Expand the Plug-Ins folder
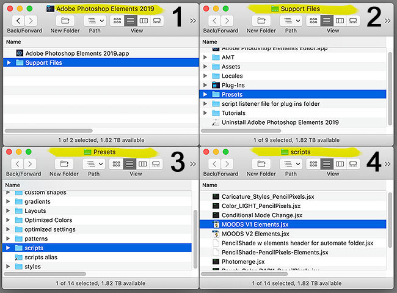 click(x=205, y=85)
